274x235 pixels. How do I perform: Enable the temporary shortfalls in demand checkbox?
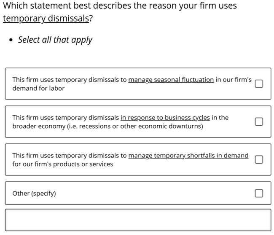click(259, 159)
